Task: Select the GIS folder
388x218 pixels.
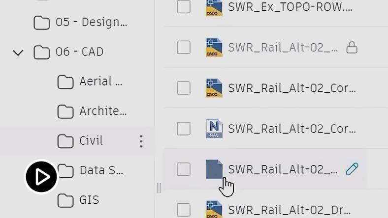Action: coord(78,200)
